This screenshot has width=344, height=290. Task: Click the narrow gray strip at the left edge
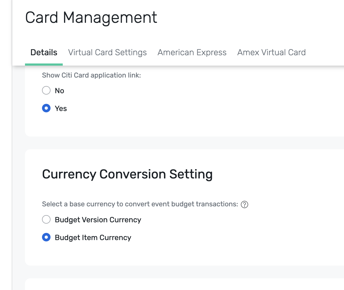(x=6, y=159)
